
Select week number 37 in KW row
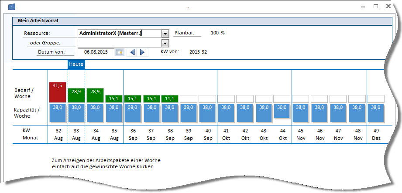point(151,131)
